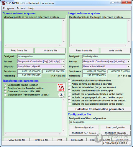This screenshot has height=147, width=133.
Task: Click the Print button
Action: click(x=60, y=139)
